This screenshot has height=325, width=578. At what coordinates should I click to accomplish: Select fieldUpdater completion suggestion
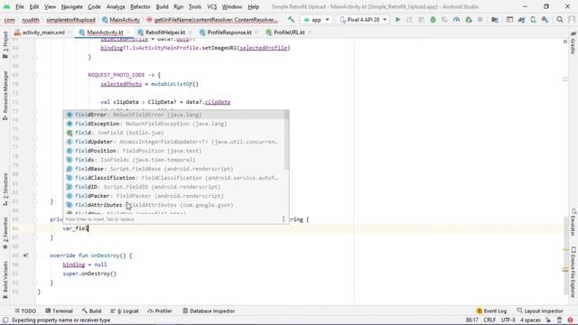tap(174, 142)
